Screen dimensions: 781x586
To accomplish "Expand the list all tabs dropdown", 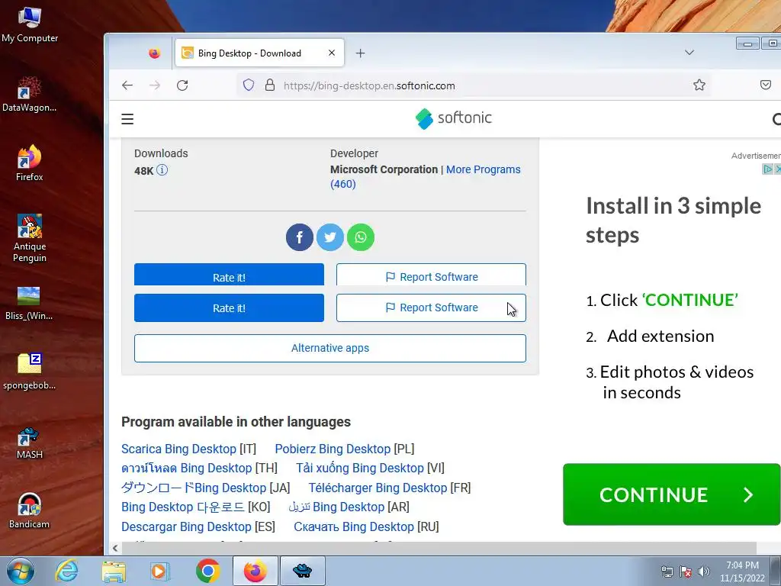I will [689, 53].
